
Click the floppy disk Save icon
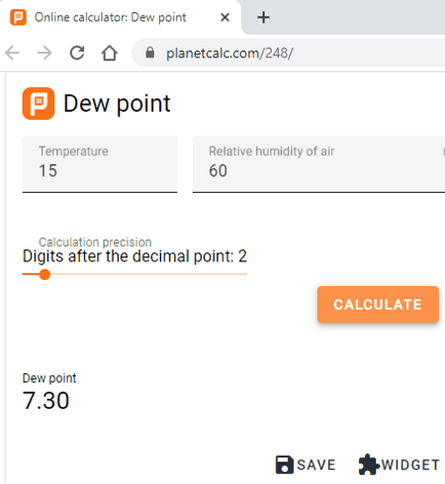284,465
